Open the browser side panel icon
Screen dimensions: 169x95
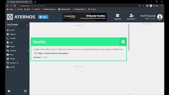(x=147, y=6)
